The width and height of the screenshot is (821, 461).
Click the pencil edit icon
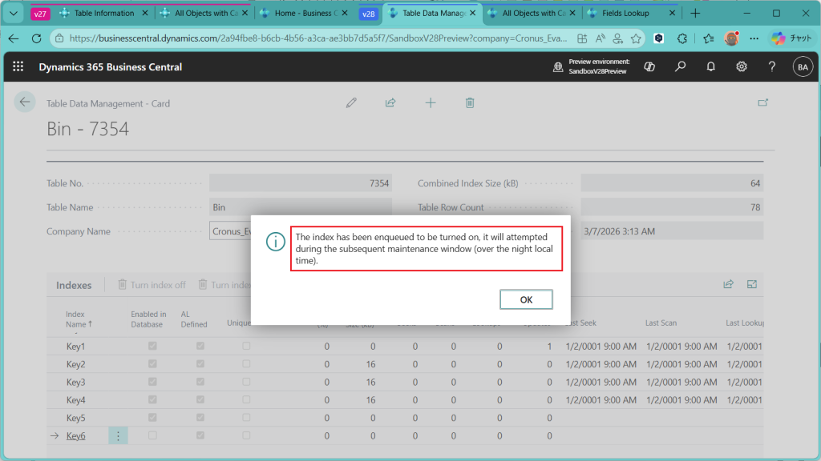[x=351, y=102]
